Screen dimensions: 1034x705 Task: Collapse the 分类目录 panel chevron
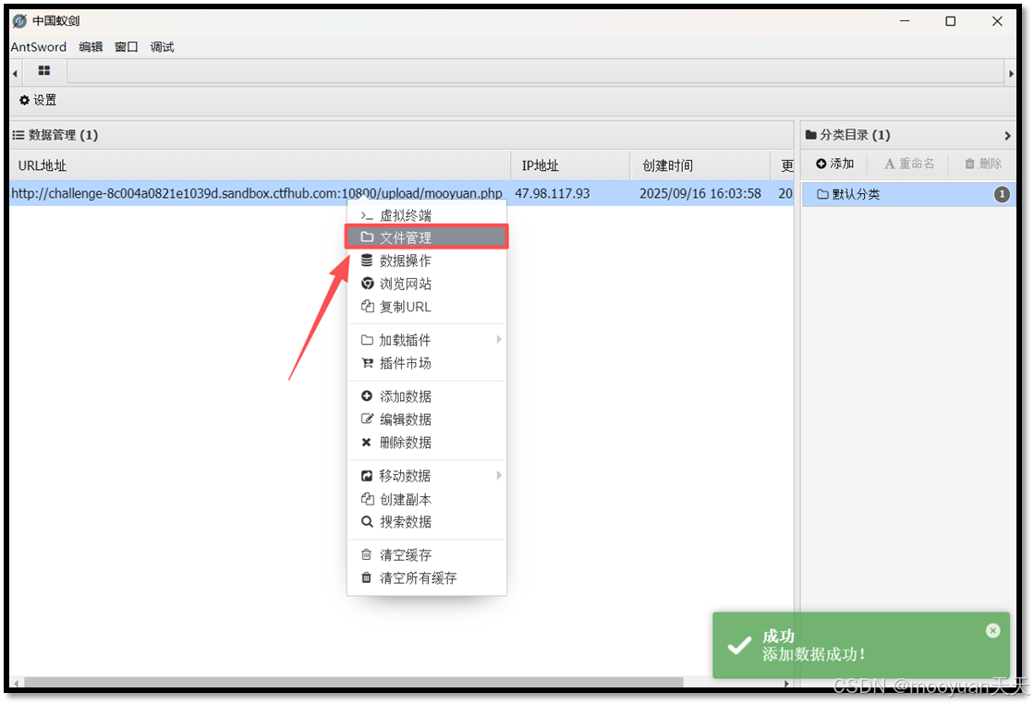point(1007,135)
